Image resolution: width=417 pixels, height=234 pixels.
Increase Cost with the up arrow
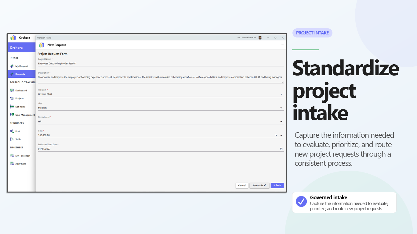(x=281, y=135)
